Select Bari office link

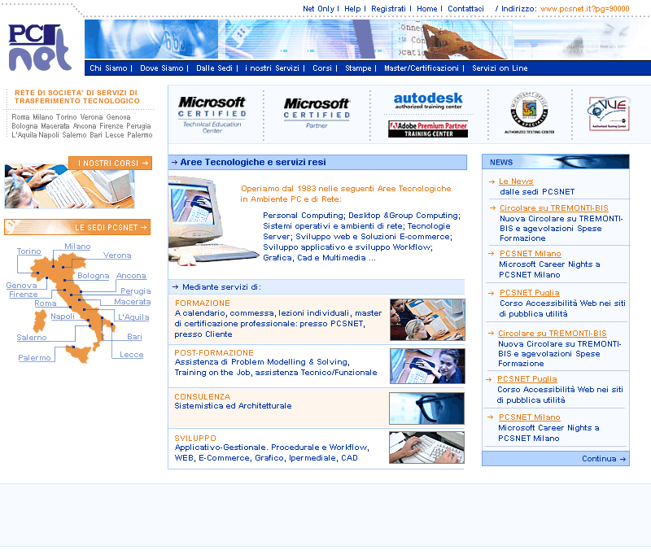(x=134, y=337)
